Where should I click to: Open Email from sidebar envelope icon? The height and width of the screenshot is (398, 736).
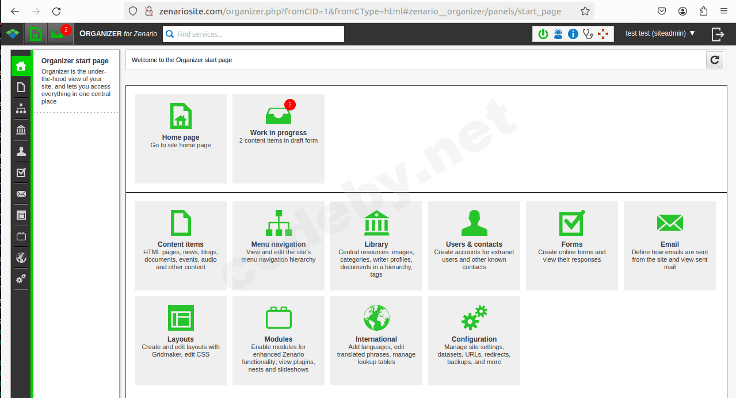(21, 194)
